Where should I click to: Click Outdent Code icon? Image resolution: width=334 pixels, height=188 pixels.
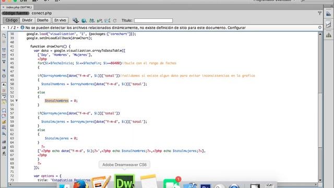4,147
